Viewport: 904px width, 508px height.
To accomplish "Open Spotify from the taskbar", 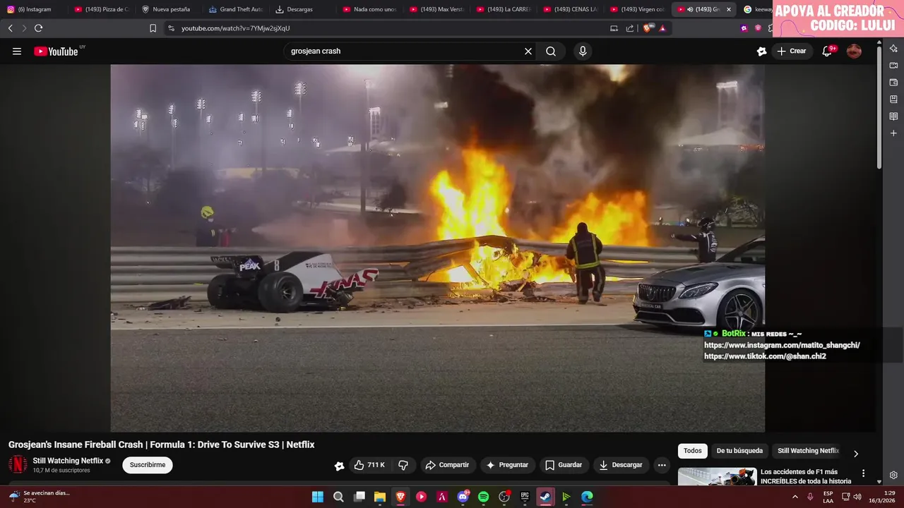I will coord(483,497).
